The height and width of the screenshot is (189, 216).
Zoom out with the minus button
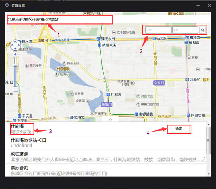tap(15, 89)
